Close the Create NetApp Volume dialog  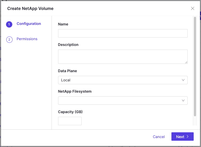click(193, 8)
